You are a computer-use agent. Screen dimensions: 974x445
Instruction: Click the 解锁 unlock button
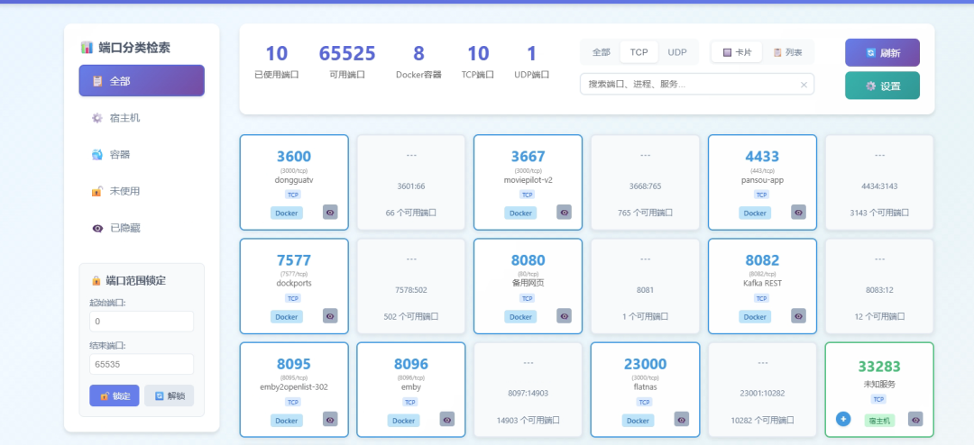[169, 395]
